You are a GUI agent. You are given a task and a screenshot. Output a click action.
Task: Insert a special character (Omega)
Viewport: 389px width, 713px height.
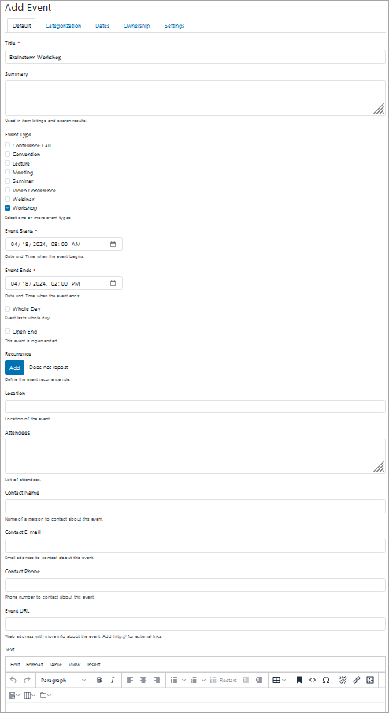[x=325, y=680]
